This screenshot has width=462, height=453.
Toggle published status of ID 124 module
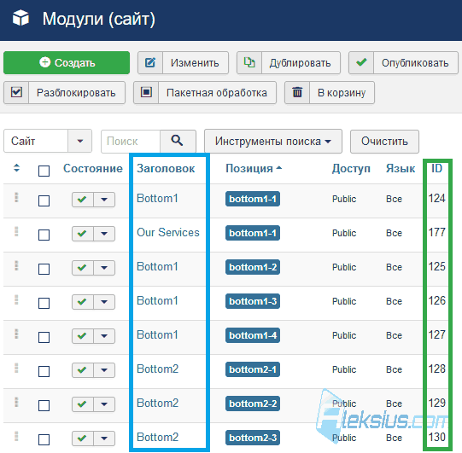[83, 200]
